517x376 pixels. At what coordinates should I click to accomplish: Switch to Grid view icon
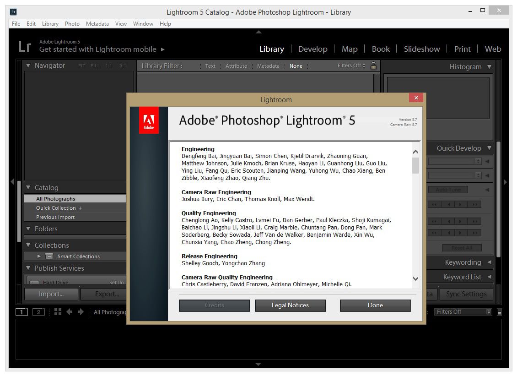click(58, 311)
